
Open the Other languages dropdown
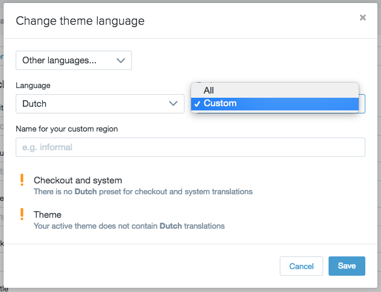pyautogui.click(x=74, y=60)
